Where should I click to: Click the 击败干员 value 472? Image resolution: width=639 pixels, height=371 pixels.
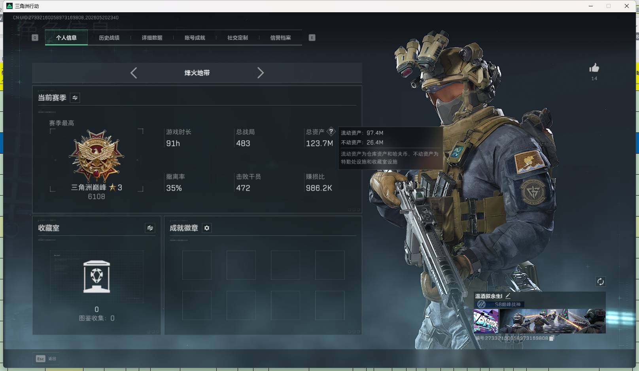coord(243,188)
